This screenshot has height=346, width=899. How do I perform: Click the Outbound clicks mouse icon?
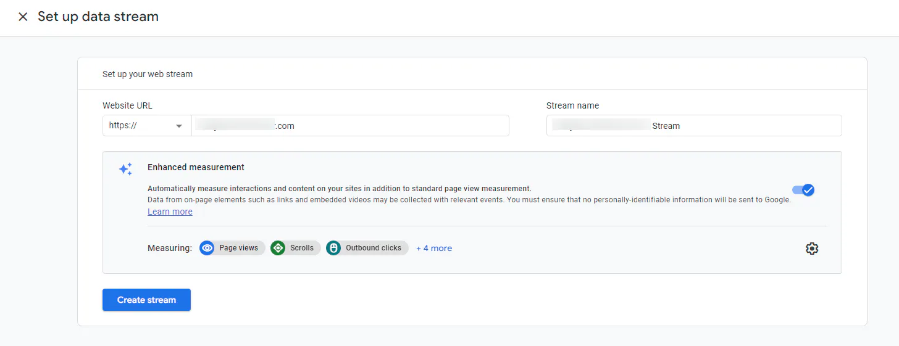point(333,248)
